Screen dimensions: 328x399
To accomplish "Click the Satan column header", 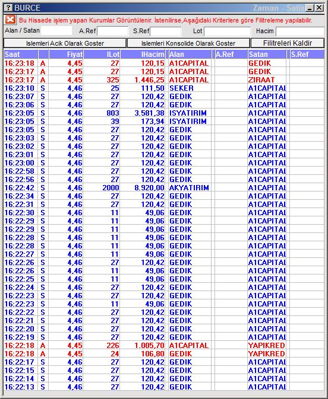I will pyautogui.click(x=267, y=54).
